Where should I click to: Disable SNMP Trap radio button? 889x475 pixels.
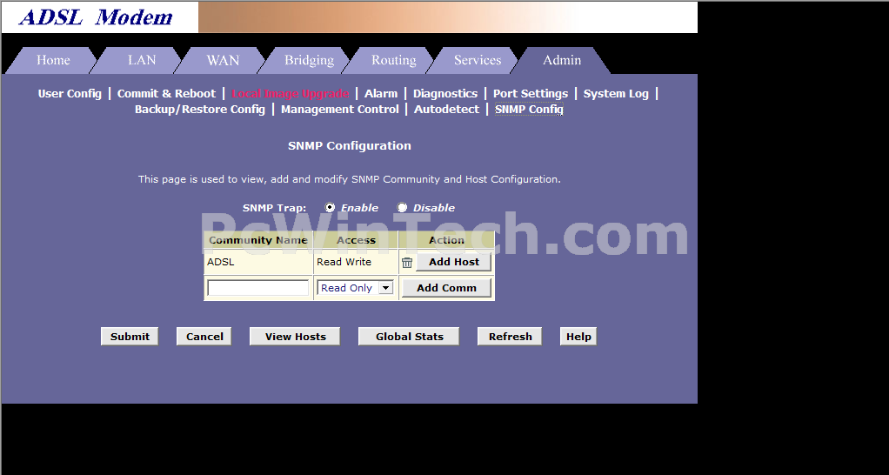[402, 207]
